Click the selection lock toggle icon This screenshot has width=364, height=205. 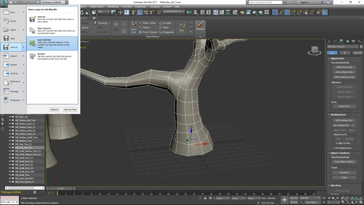pos(205,198)
